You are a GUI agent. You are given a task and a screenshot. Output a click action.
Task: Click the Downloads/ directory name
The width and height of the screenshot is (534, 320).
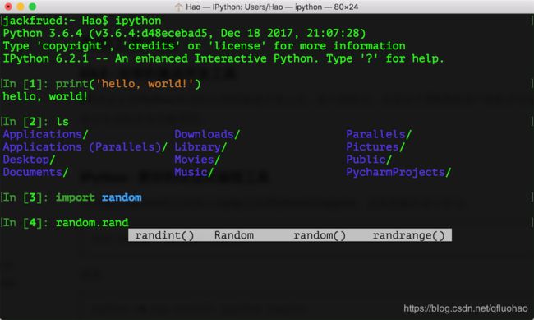[x=207, y=134]
